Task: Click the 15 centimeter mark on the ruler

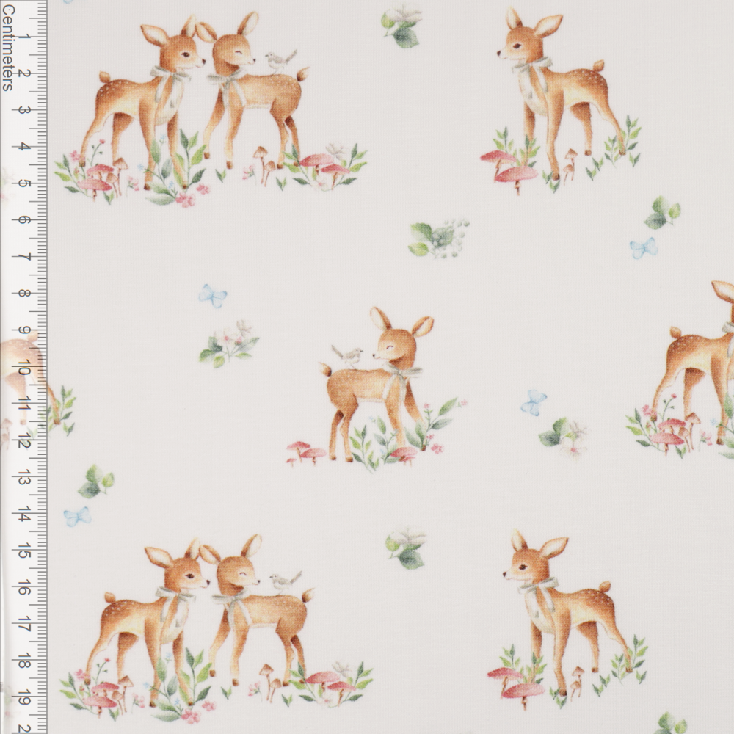Action: tap(25, 552)
